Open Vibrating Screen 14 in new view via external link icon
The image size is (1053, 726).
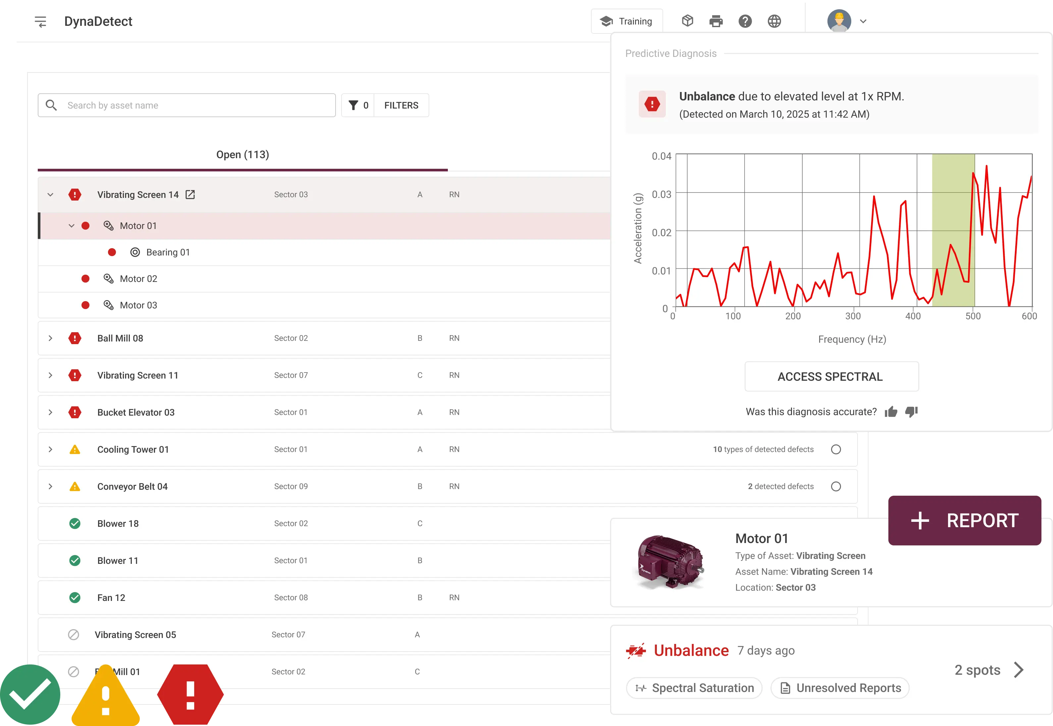click(x=190, y=194)
